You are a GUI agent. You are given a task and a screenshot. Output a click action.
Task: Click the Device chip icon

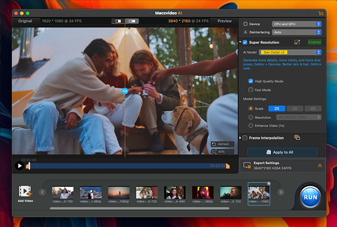tap(245, 24)
